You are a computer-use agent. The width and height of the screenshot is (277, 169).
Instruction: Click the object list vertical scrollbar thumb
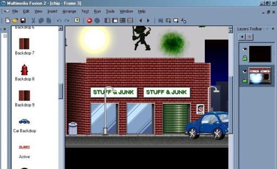click(61, 91)
